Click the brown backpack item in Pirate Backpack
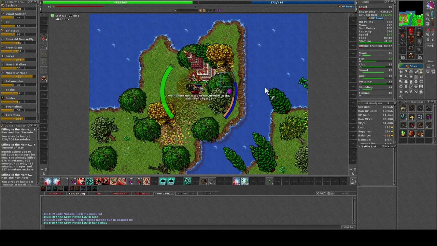This screenshot has width=437, height=246. point(412,133)
